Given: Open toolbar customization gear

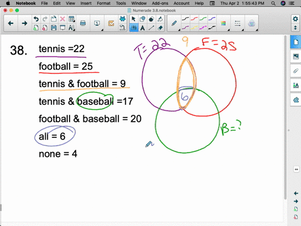Looking at the screenshot, I should pos(295,19).
